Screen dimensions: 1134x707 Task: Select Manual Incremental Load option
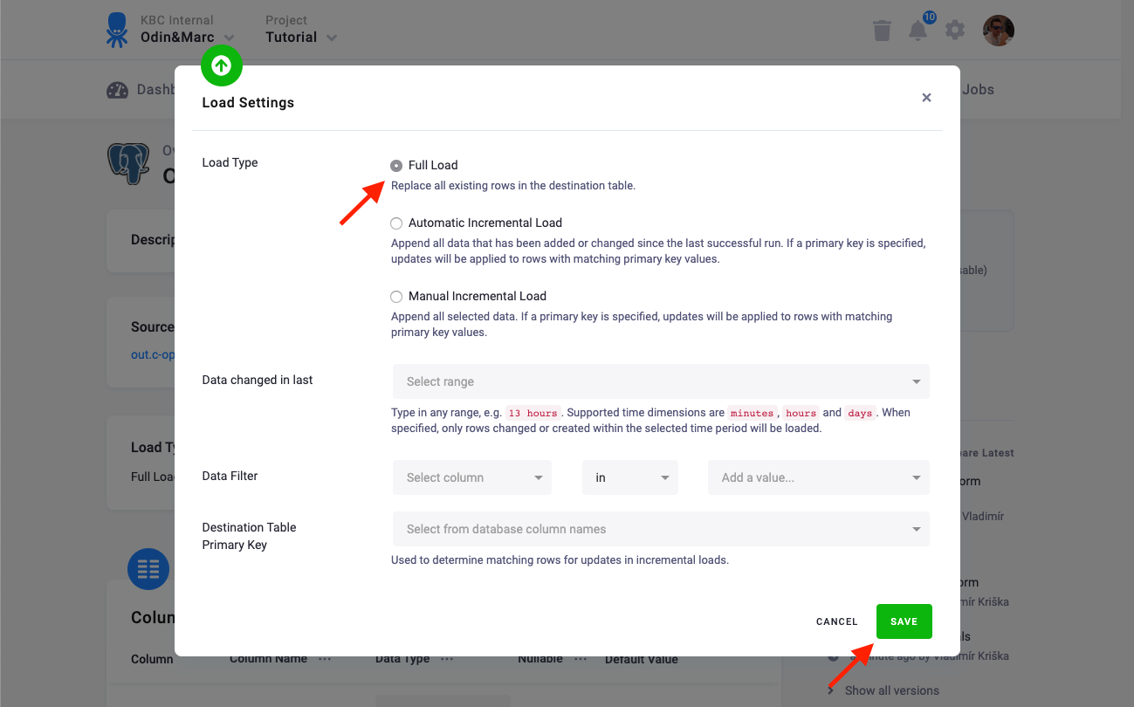coord(396,297)
